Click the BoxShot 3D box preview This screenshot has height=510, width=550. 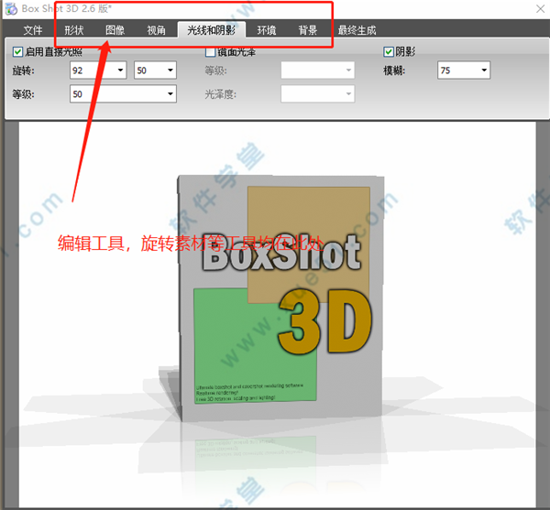pos(280,298)
